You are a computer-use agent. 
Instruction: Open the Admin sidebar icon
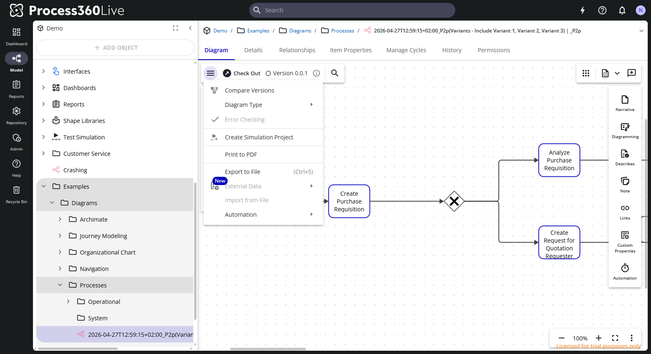[x=16, y=141]
